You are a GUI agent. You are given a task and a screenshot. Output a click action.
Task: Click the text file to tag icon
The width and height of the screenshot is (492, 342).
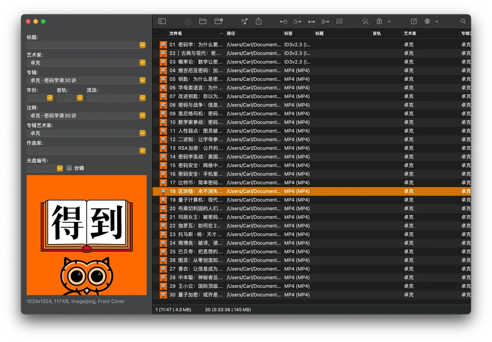[326, 21]
